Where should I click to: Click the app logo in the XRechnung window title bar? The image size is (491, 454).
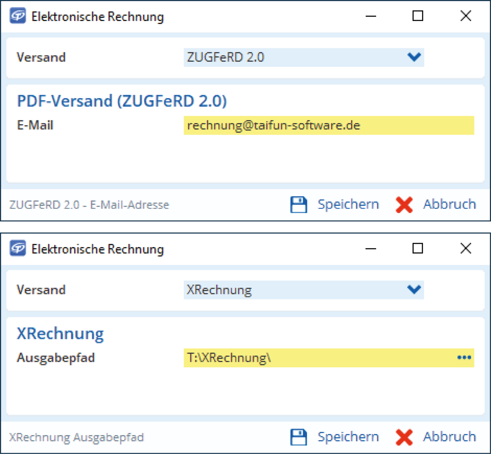click(x=18, y=248)
